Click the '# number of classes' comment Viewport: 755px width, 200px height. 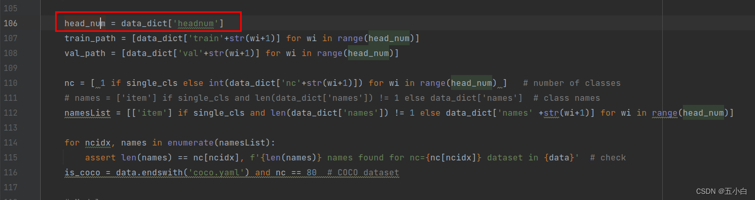572,83
